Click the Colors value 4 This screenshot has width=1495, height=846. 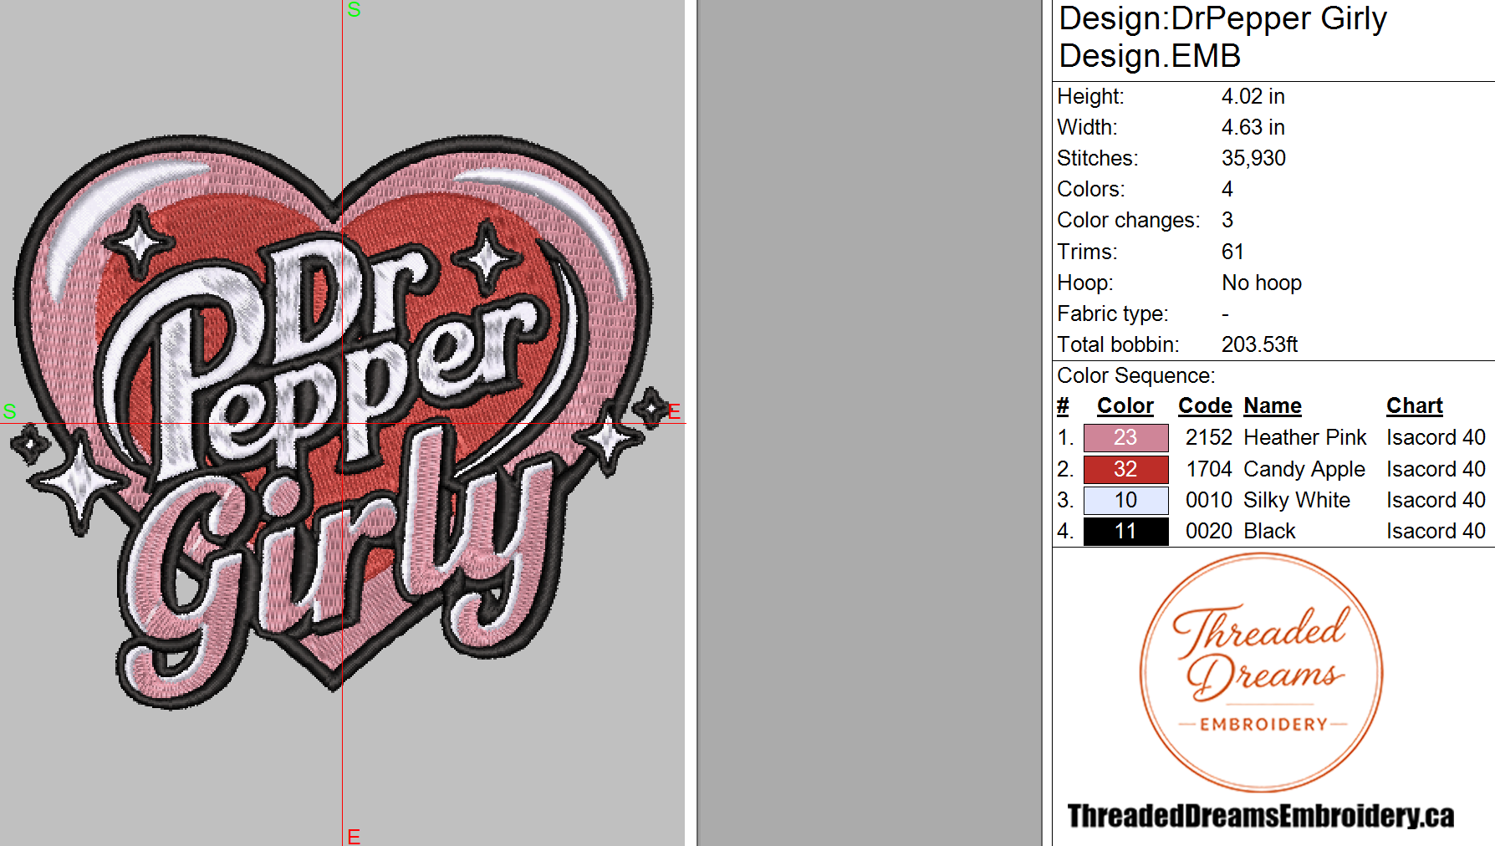click(1227, 189)
